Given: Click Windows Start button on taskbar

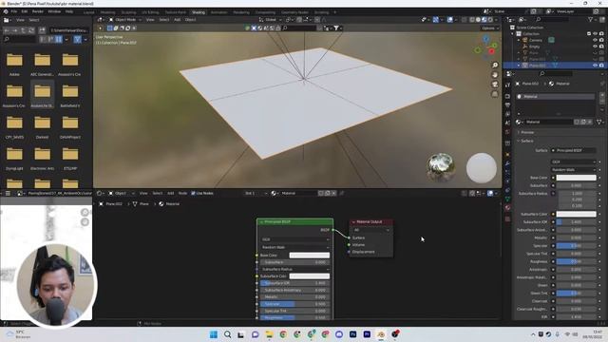Looking at the screenshot, I should click(x=213, y=334).
